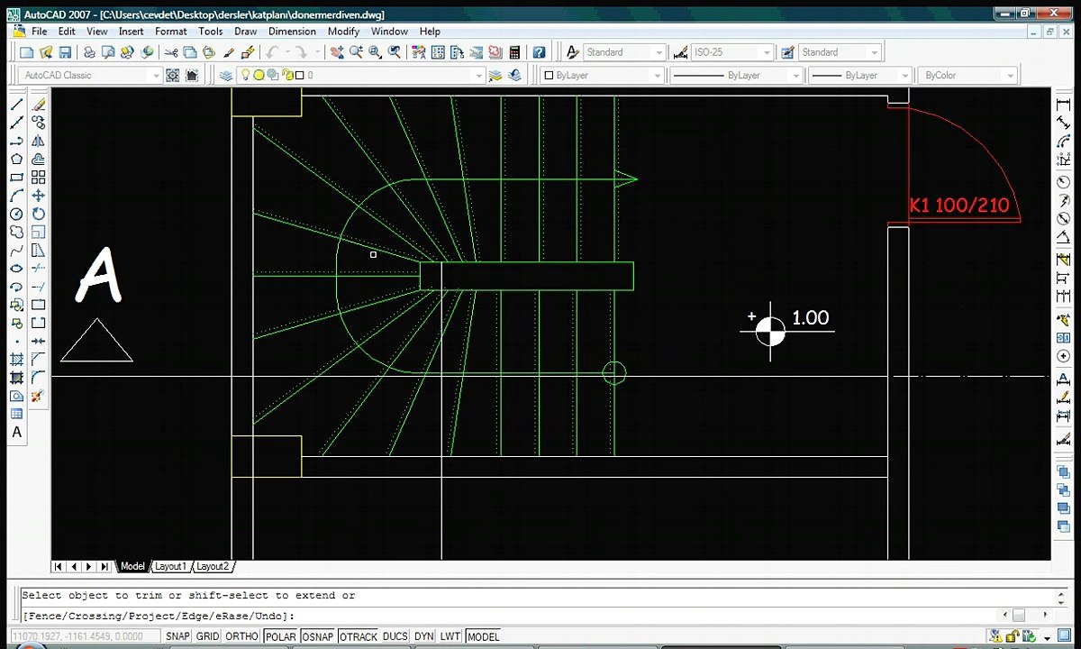Toggle DUCS in status bar
Viewport: 1081px width, 649px height.
pos(395,636)
